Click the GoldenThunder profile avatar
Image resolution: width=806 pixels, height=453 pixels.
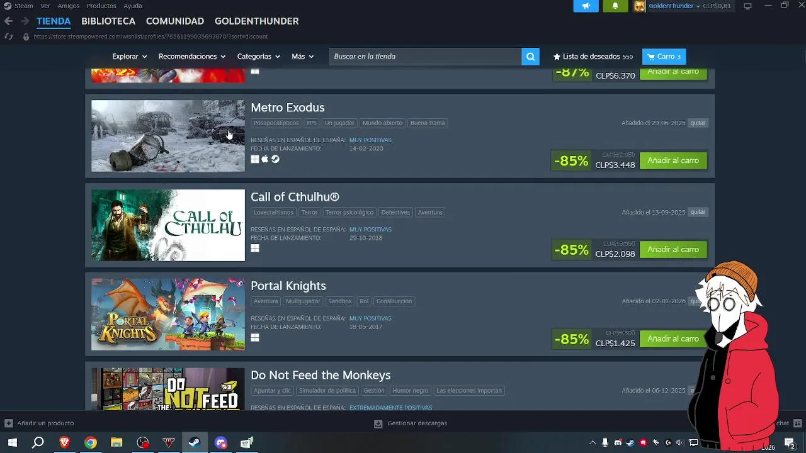(x=640, y=6)
